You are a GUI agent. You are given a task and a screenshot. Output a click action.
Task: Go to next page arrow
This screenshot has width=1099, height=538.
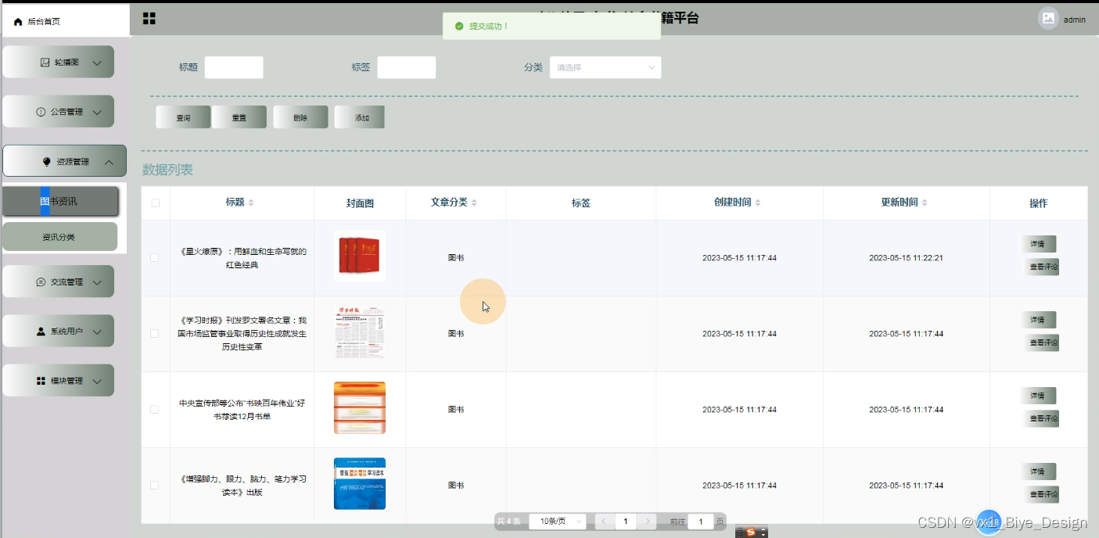(648, 521)
